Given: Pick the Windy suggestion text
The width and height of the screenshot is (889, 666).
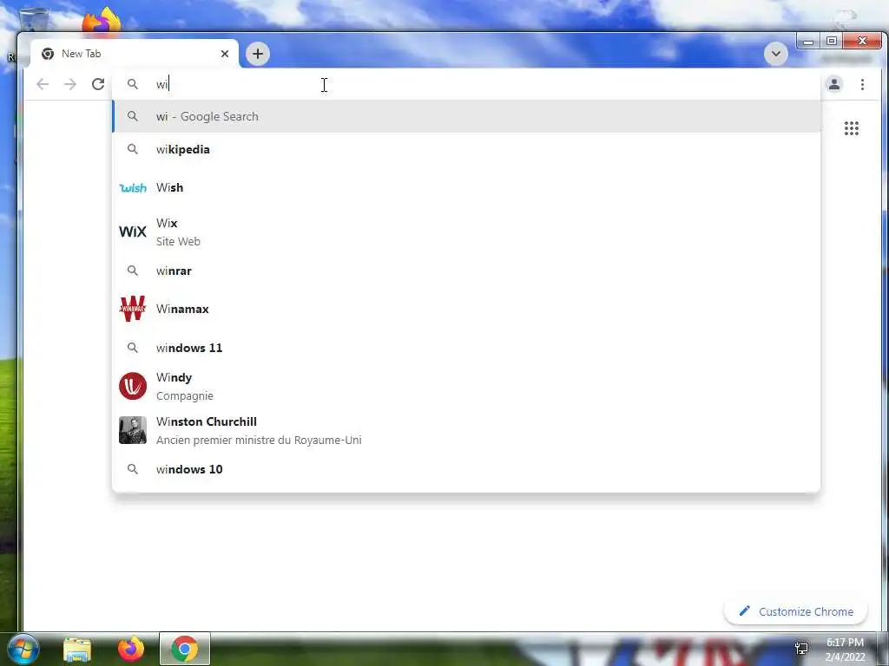Looking at the screenshot, I should tap(174, 378).
